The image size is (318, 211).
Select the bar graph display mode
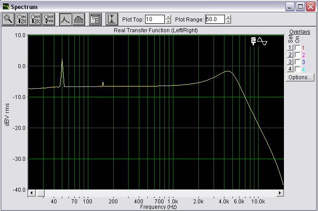79,19
